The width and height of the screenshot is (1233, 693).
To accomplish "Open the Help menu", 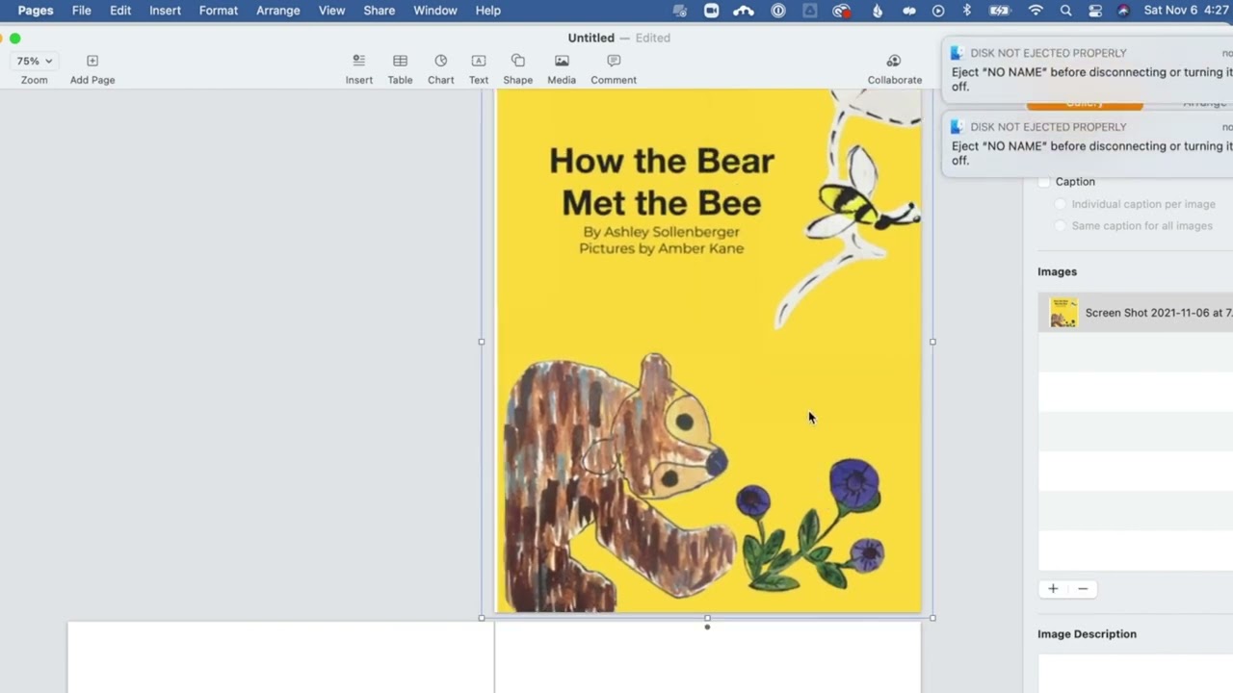I will click(x=488, y=11).
